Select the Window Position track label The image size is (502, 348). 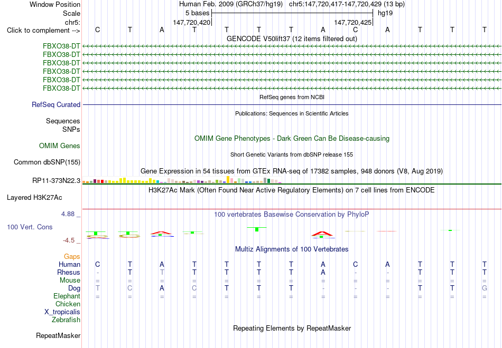click(55, 4)
